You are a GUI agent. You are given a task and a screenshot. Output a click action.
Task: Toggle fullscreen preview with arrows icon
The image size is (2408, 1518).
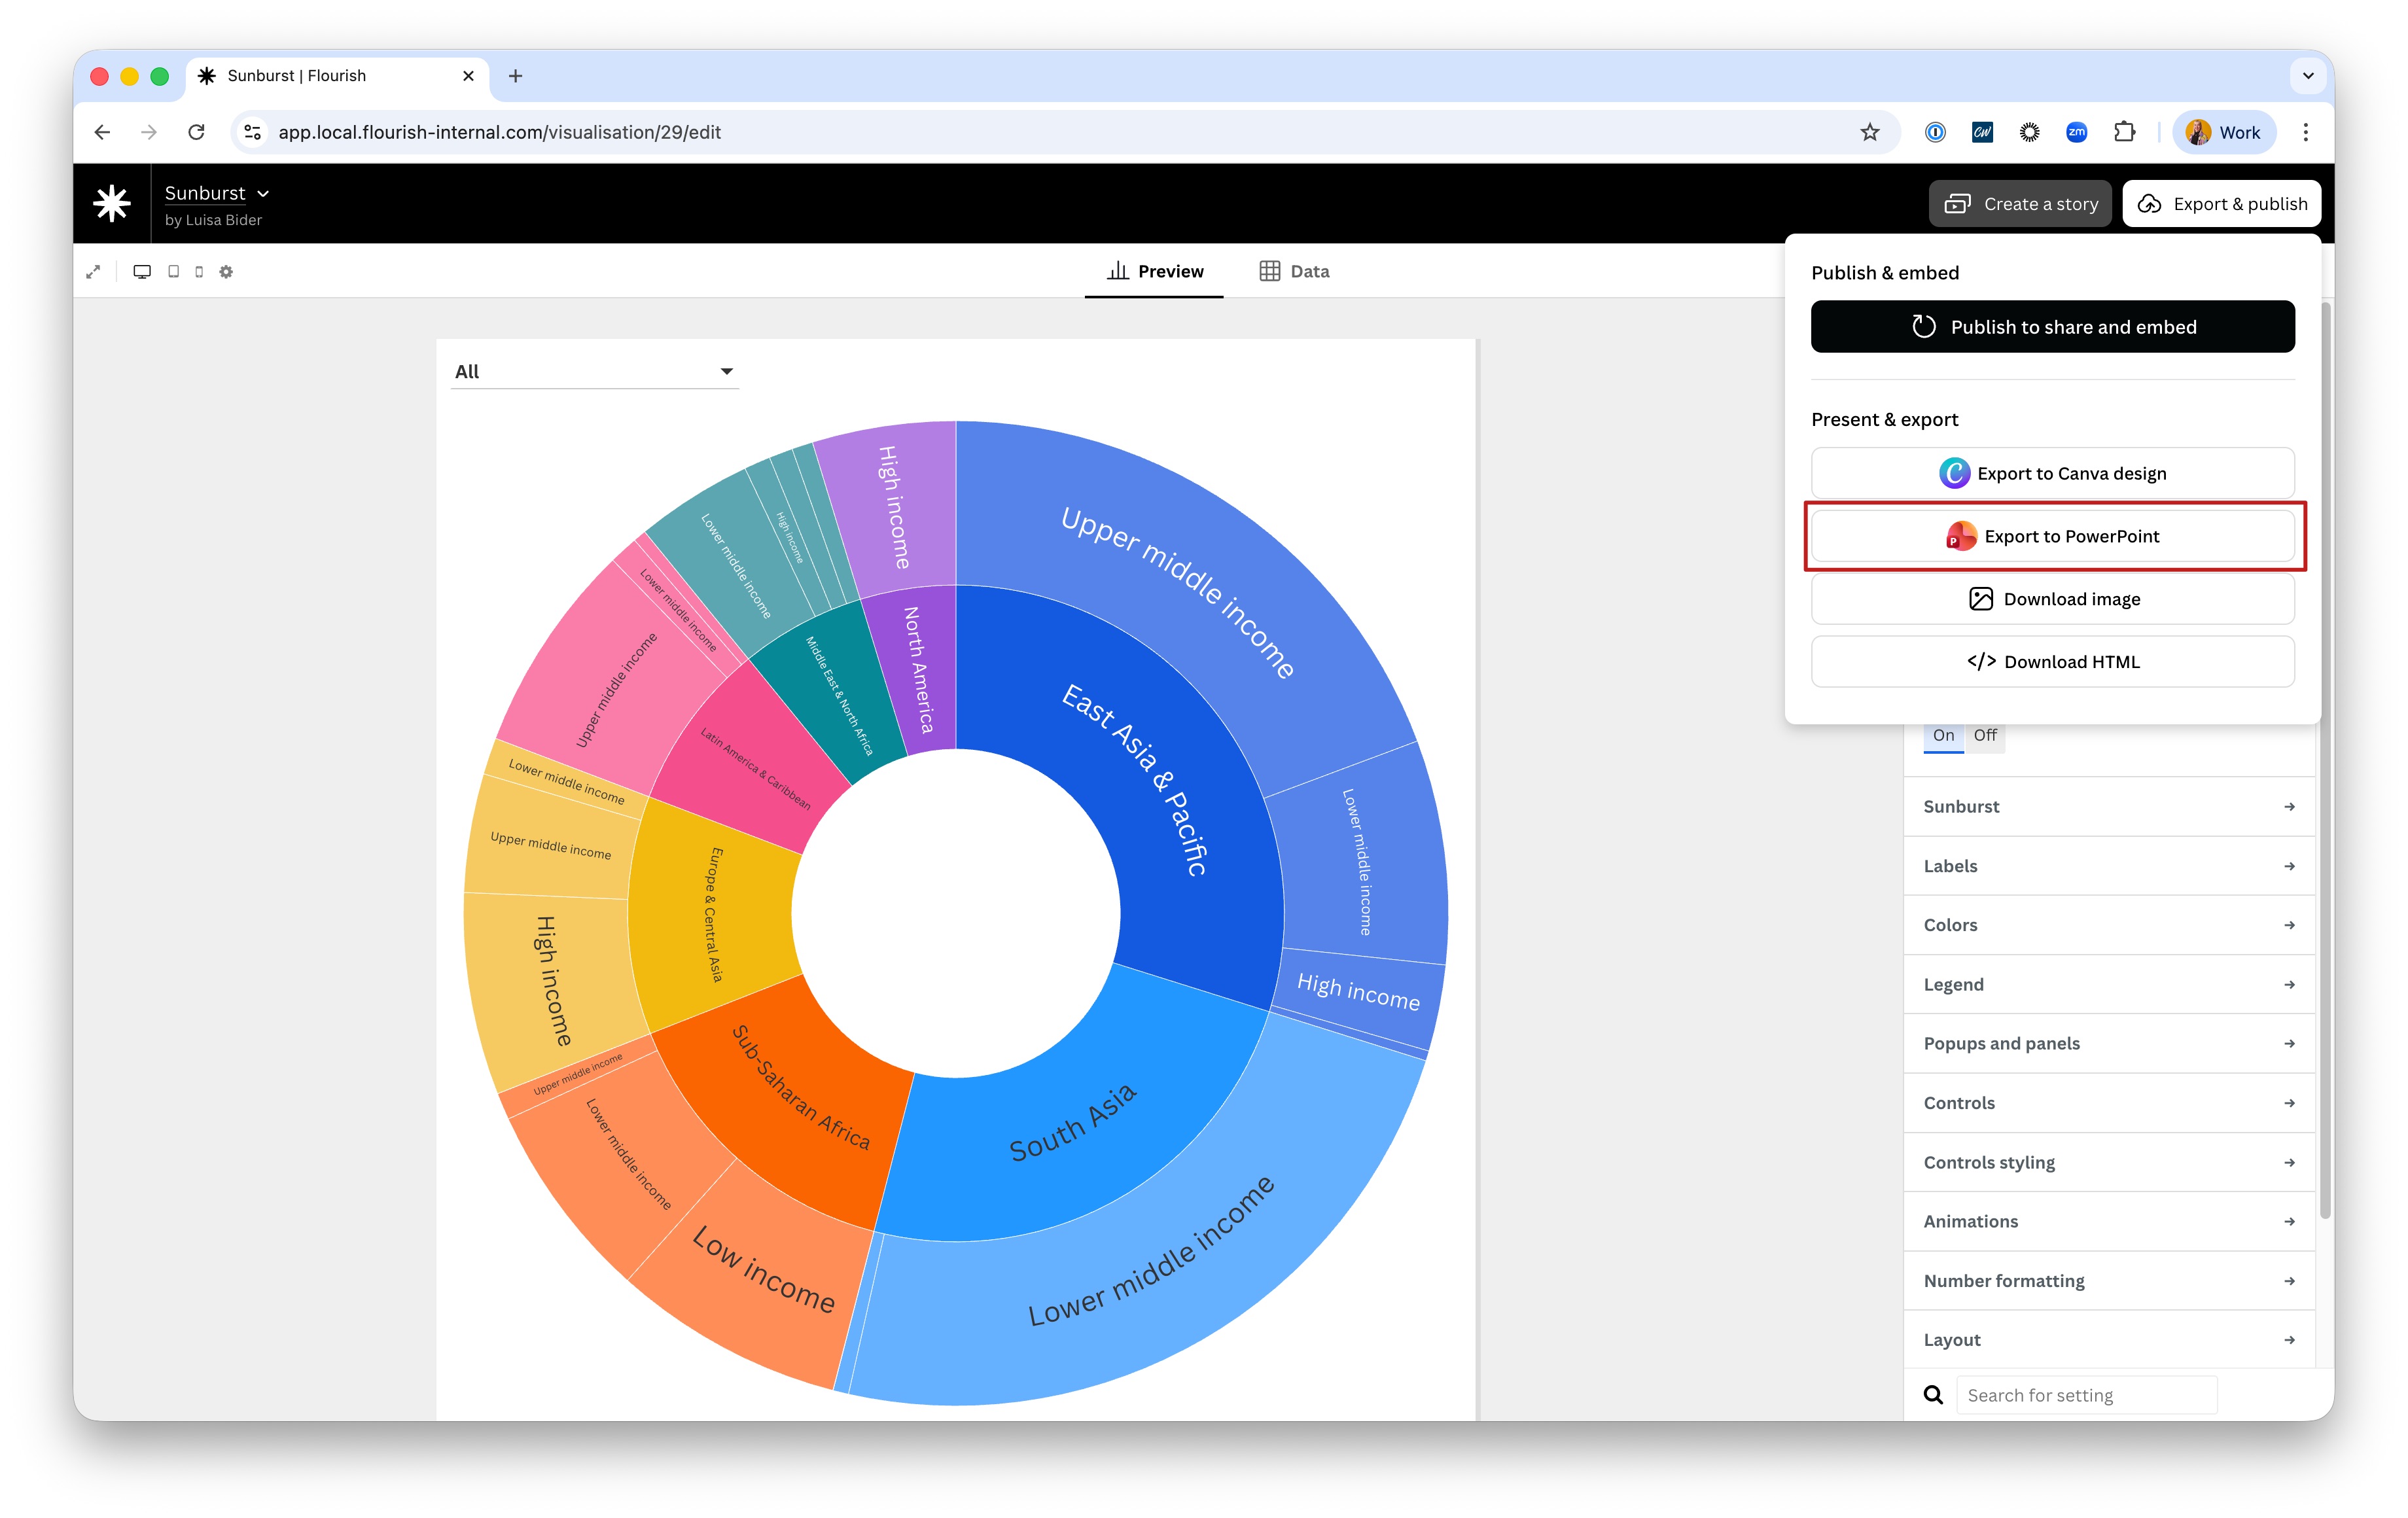click(x=93, y=272)
